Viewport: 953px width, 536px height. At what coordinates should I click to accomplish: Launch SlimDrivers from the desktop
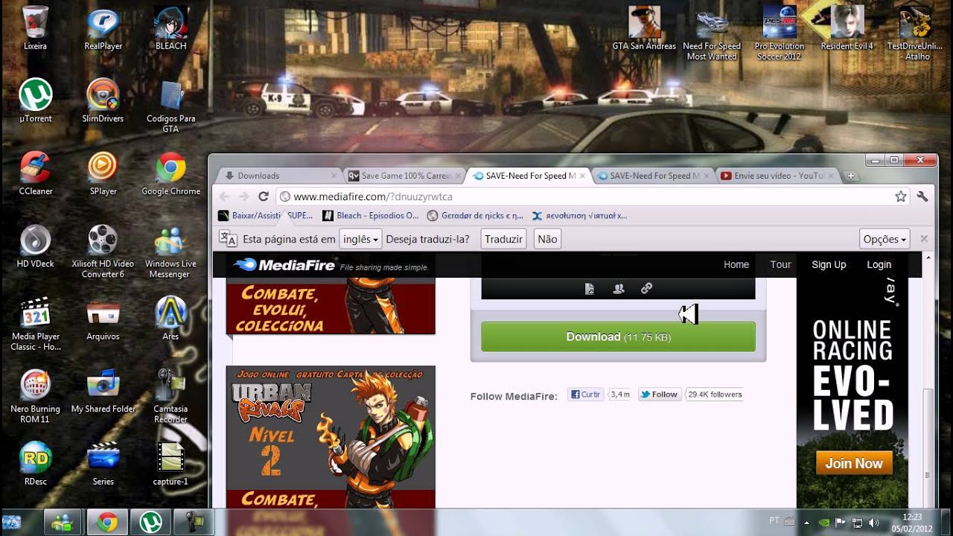coord(103,100)
